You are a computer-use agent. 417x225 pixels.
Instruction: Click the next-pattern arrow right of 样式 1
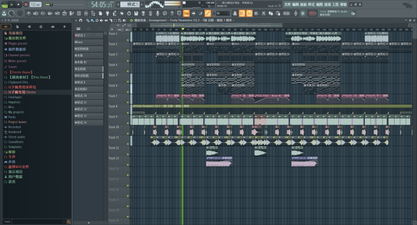[x=142, y=4]
